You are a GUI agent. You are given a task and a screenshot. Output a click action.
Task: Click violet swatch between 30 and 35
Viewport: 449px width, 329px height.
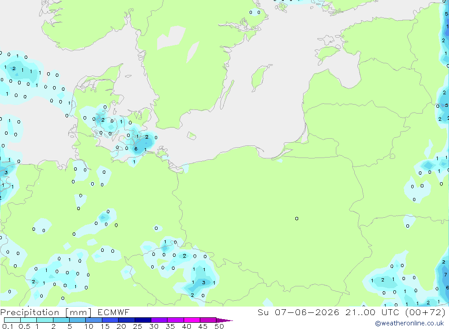(159, 320)
